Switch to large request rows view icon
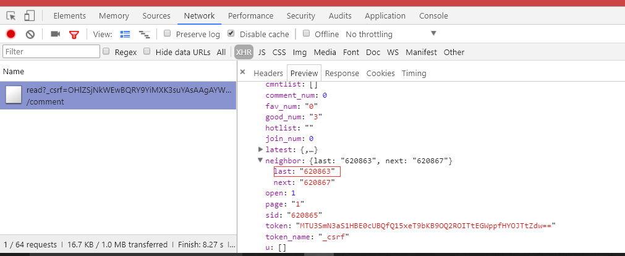 (125, 34)
